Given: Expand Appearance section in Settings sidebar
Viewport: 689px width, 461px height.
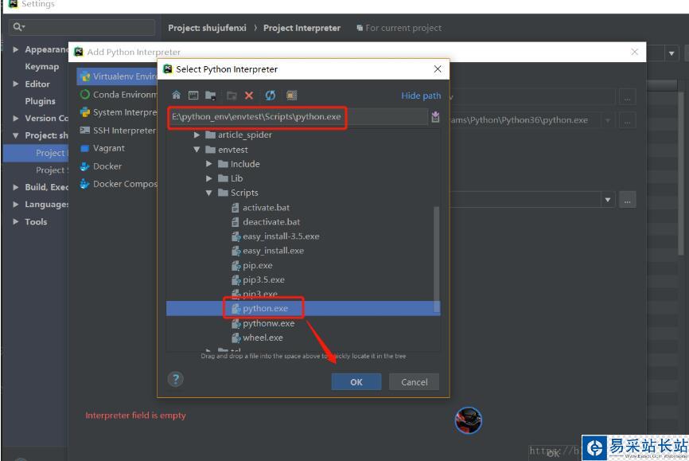Looking at the screenshot, I should click(x=16, y=49).
